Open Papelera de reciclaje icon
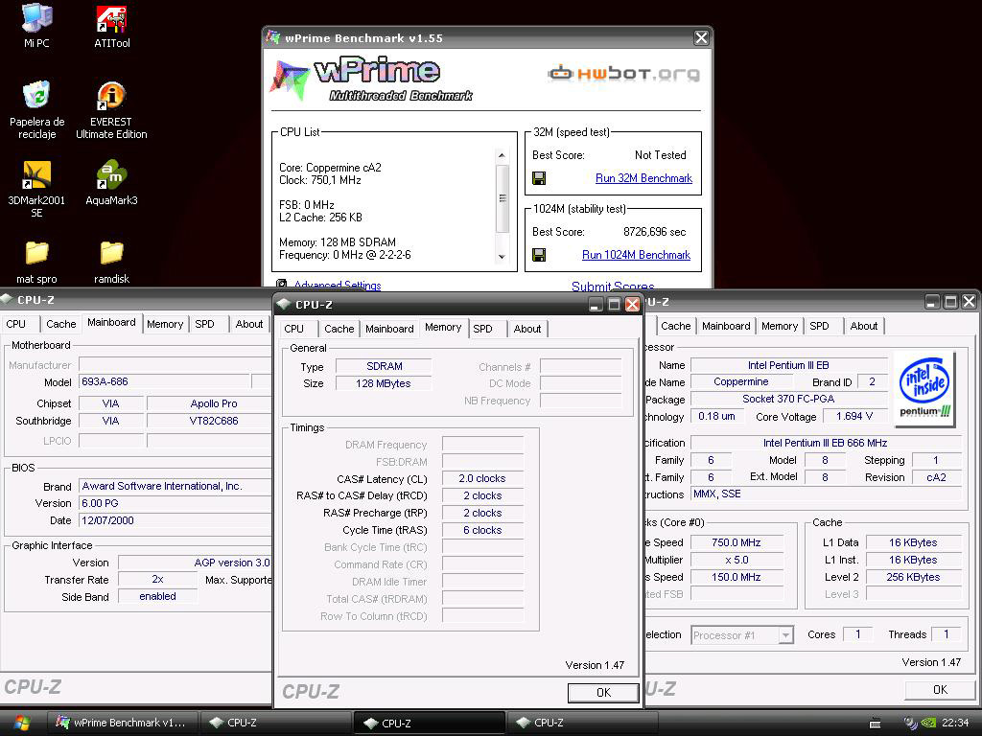Screen dimensions: 982x736 (36, 109)
